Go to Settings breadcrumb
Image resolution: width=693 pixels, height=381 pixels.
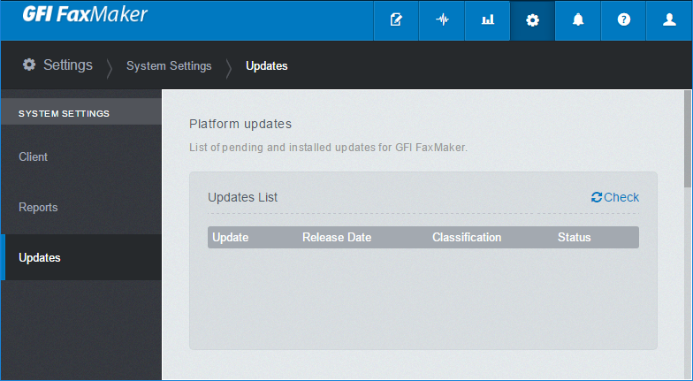[x=67, y=65]
